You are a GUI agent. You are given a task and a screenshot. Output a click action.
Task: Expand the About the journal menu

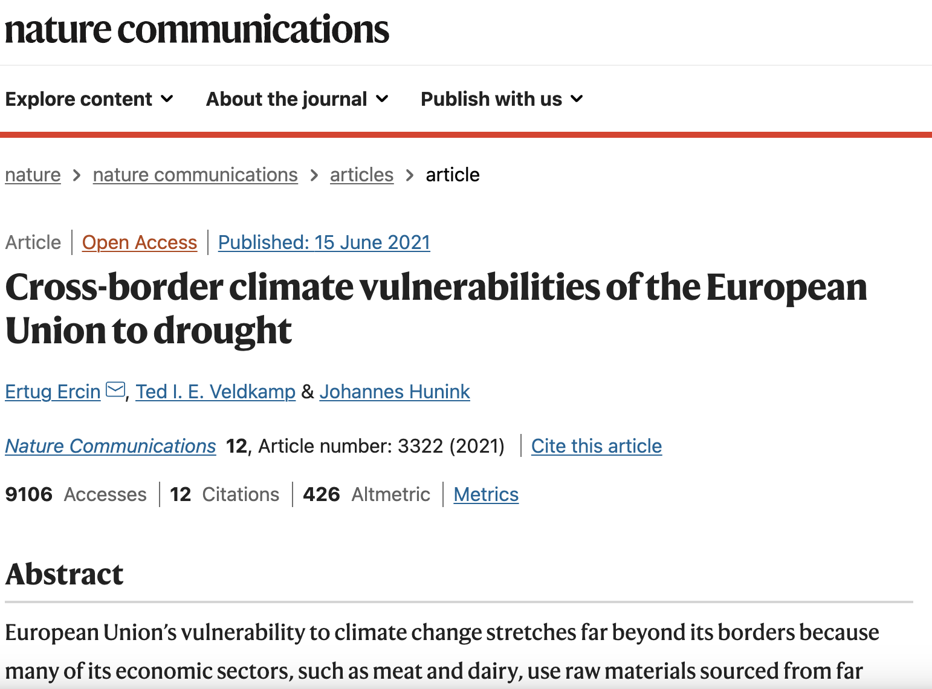point(286,99)
